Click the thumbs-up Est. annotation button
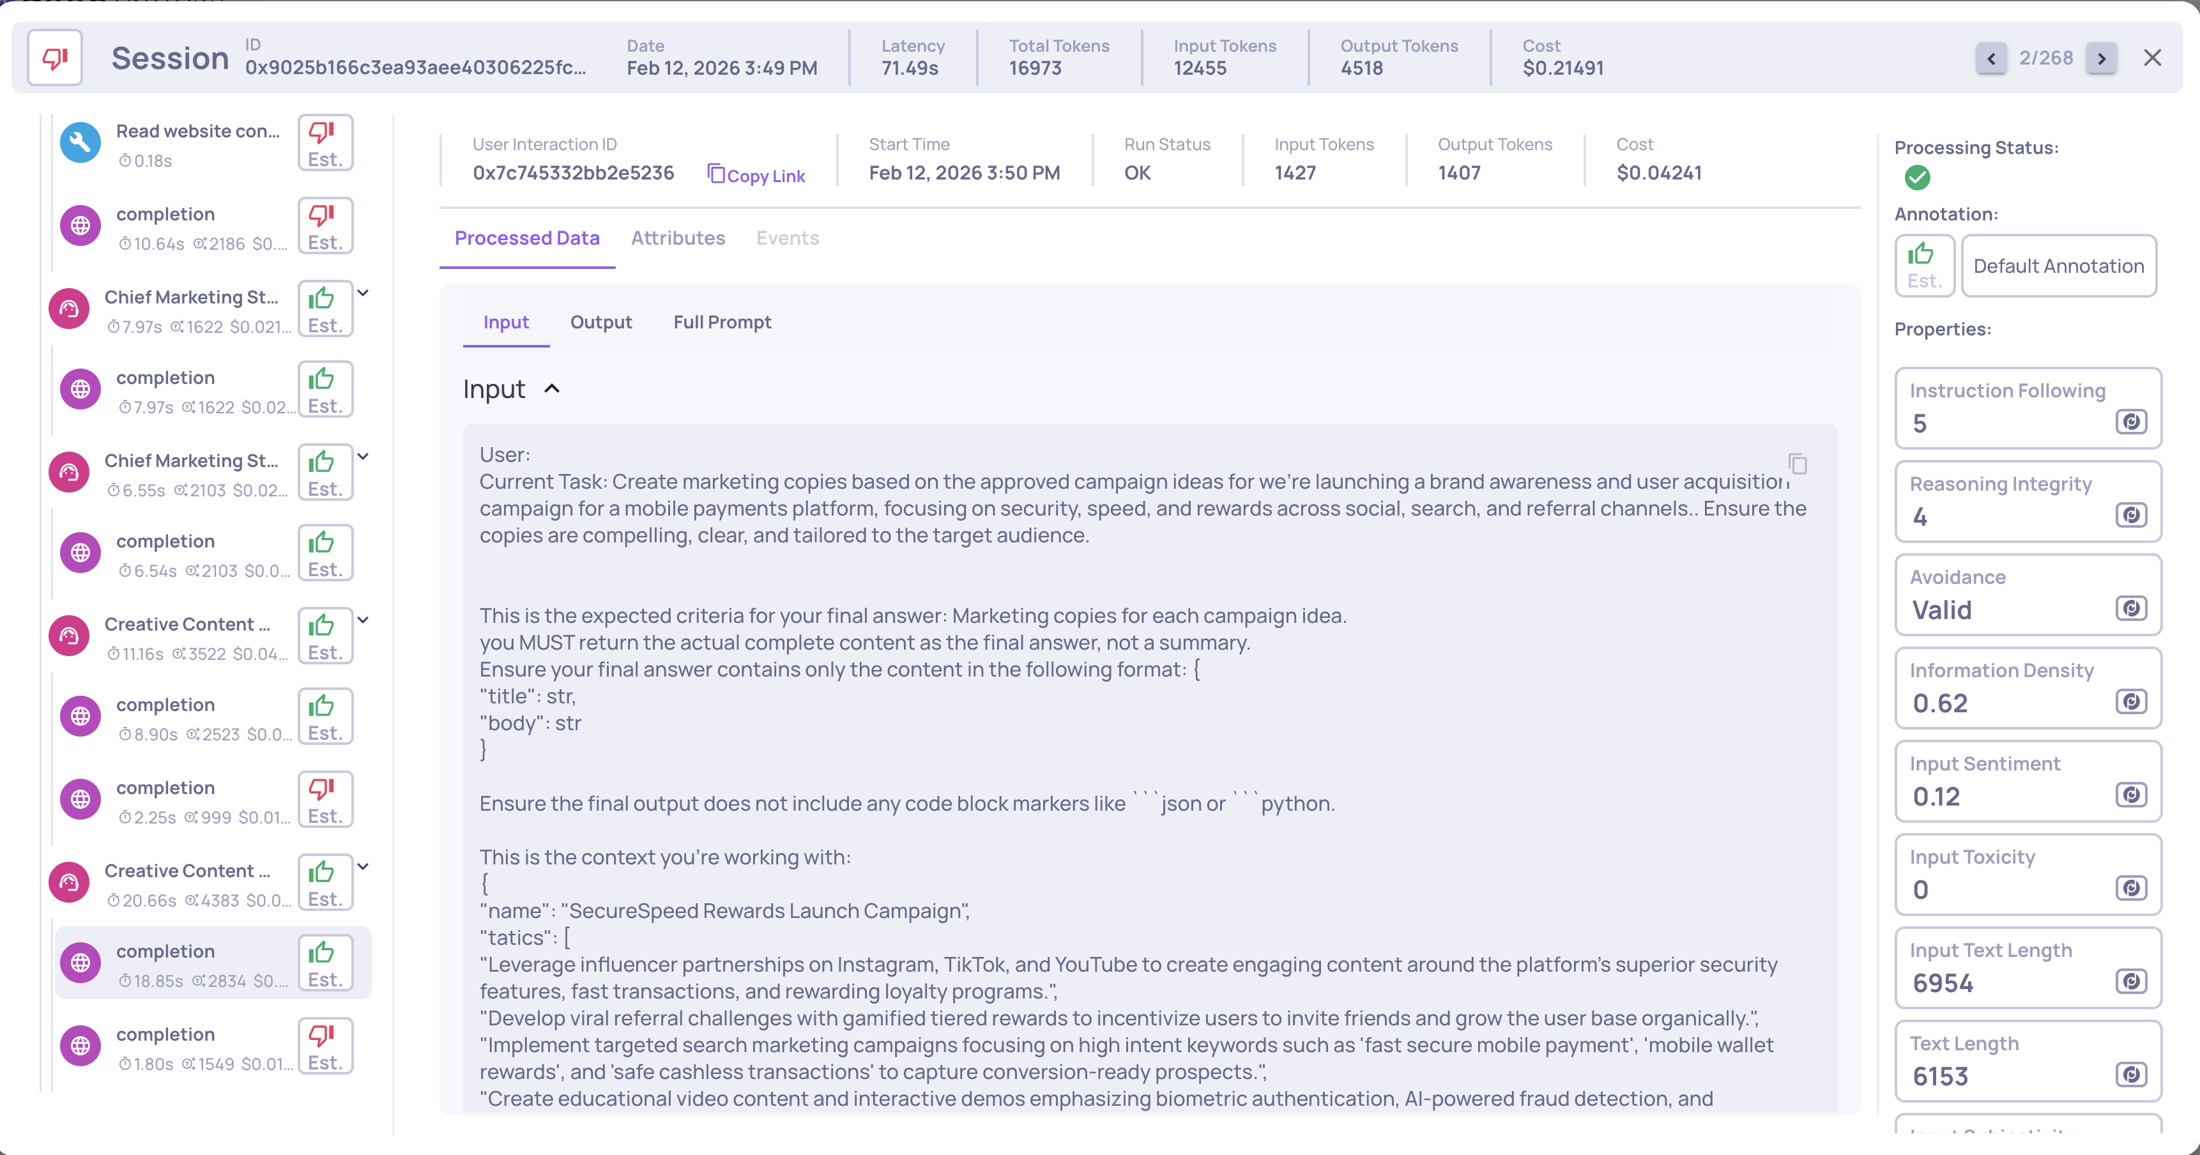 (1924, 266)
